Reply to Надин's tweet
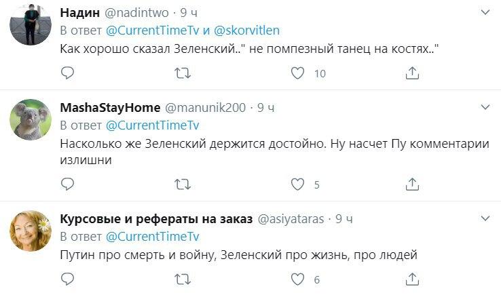Image resolution: width=501 pixels, height=295 pixels. pos(67,73)
